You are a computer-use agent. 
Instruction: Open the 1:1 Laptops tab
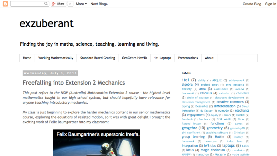coord(162,58)
